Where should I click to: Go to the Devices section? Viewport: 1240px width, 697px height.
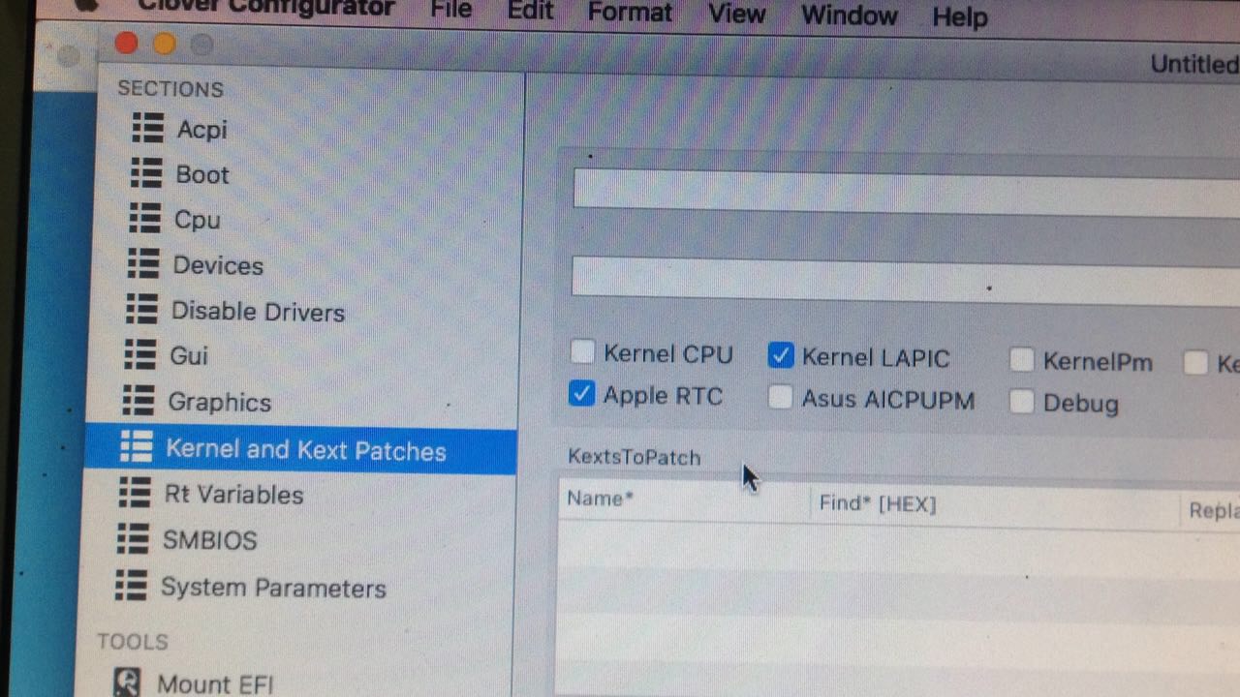tap(218, 265)
